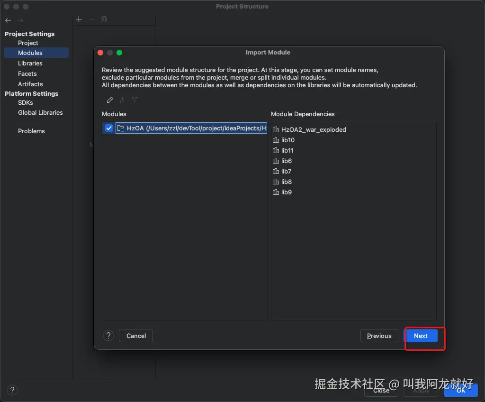This screenshot has width=485, height=402.
Task: Click the minus remove module icon
Action: coord(91,19)
